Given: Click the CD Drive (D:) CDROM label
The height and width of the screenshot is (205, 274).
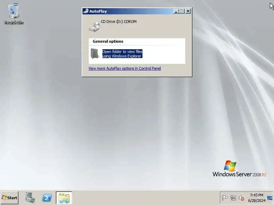Looking at the screenshot, I should 119,22.
